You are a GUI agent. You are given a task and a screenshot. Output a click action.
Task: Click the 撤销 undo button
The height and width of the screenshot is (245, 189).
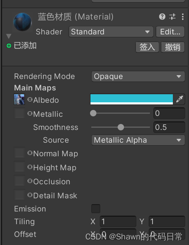[x=173, y=47]
